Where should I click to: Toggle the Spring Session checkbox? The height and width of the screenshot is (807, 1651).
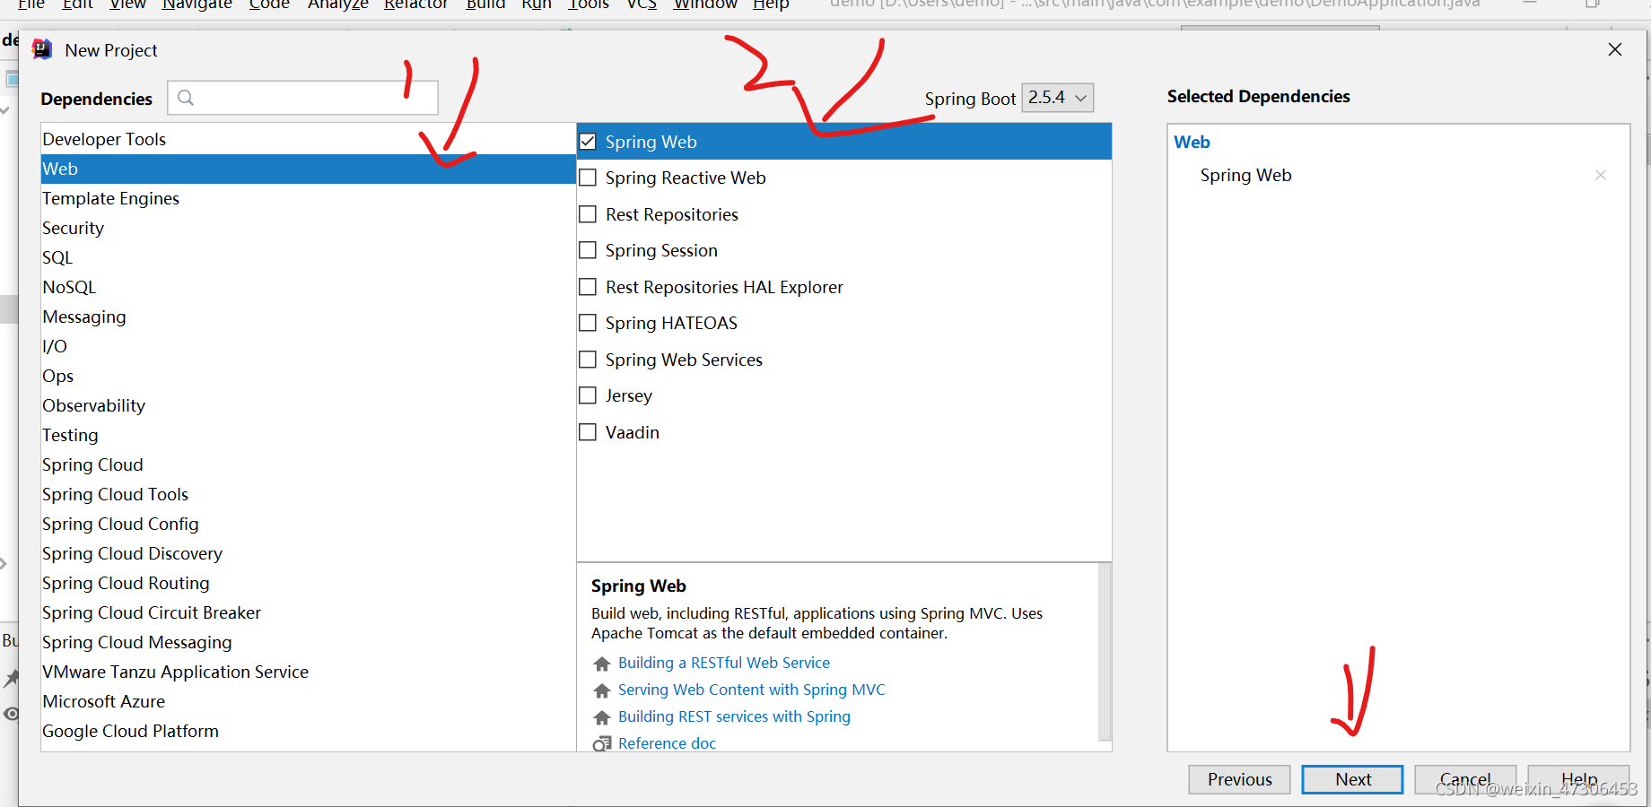point(588,250)
